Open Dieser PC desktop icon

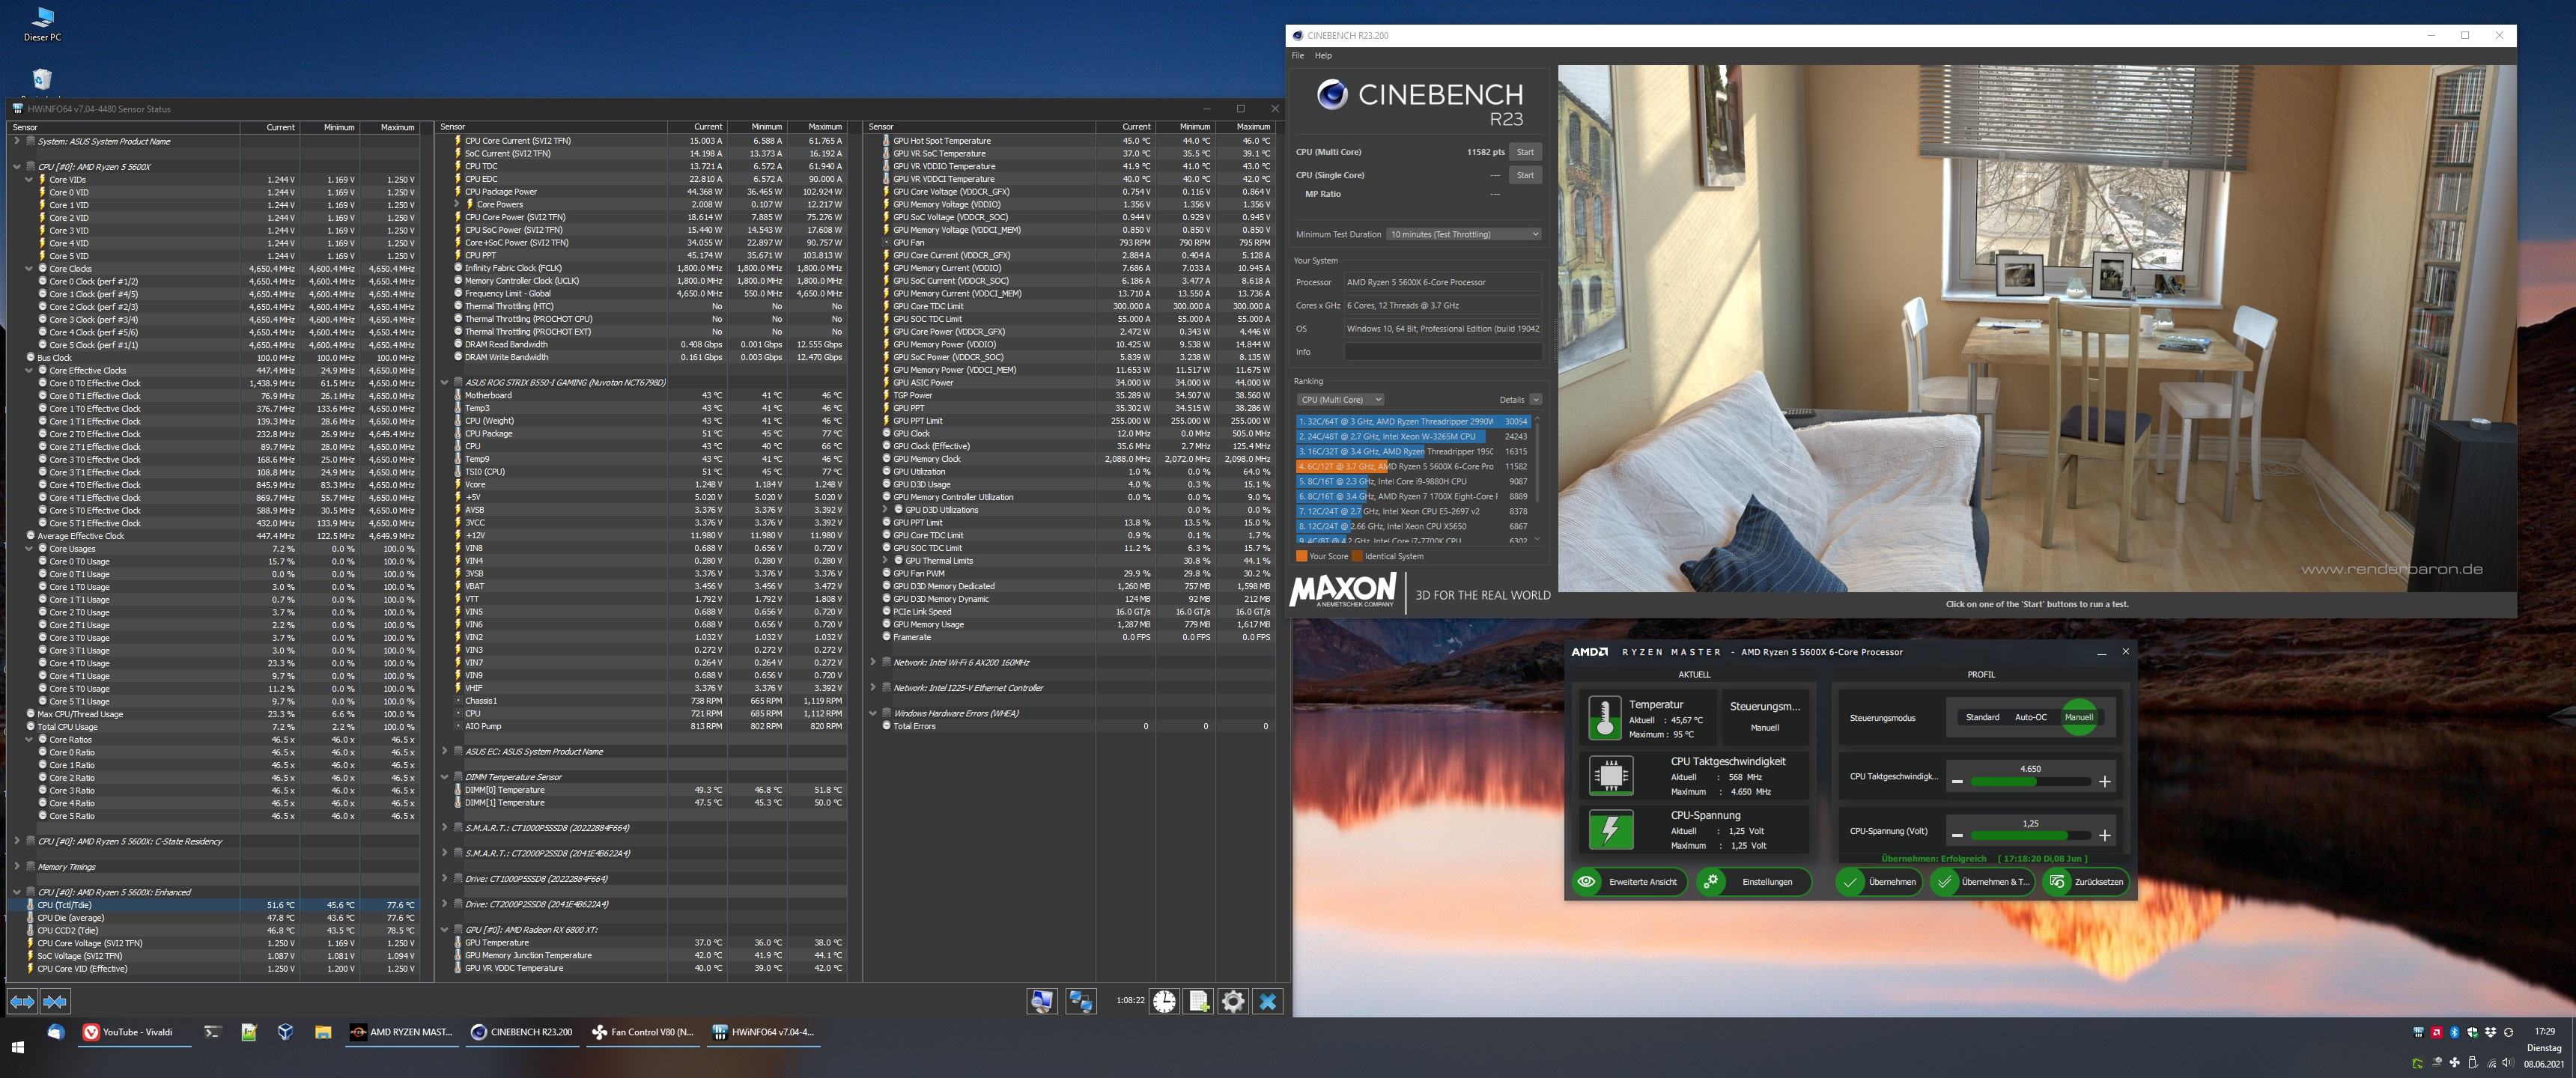point(42,24)
